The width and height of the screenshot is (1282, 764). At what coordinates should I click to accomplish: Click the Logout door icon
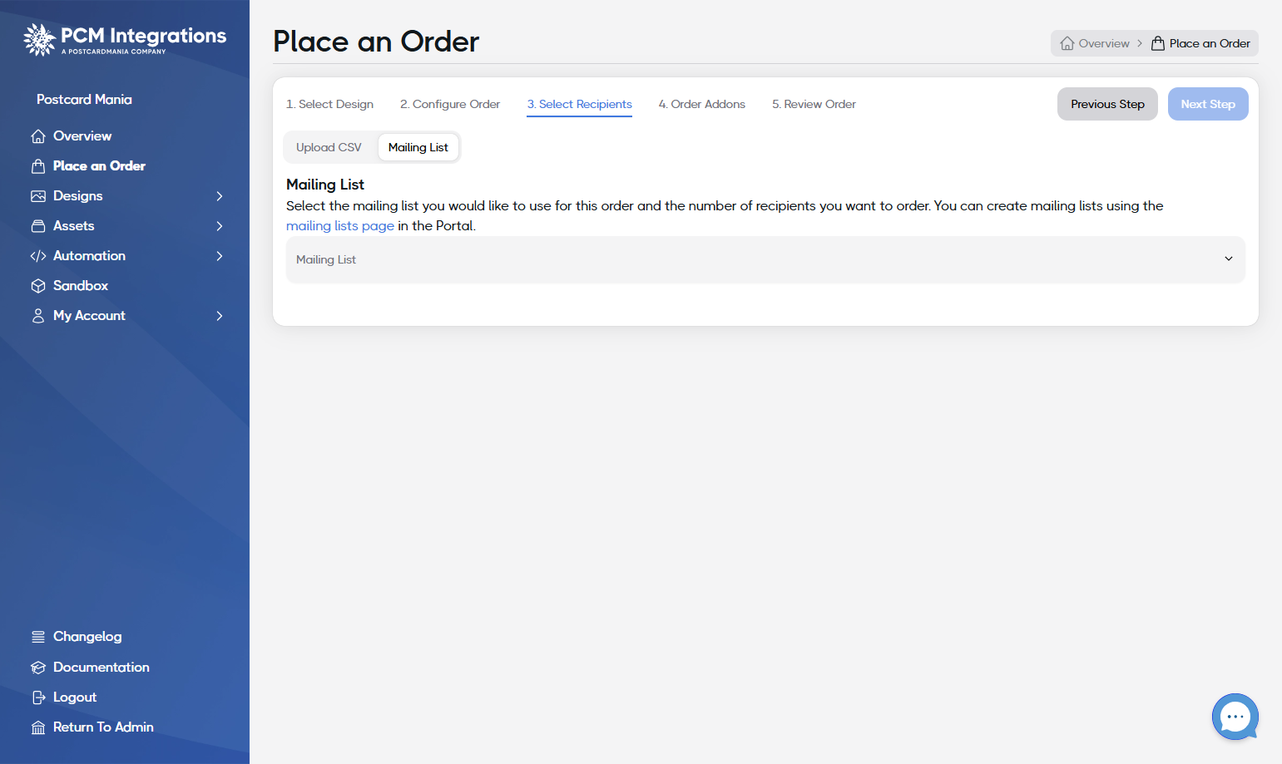(38, 697)
